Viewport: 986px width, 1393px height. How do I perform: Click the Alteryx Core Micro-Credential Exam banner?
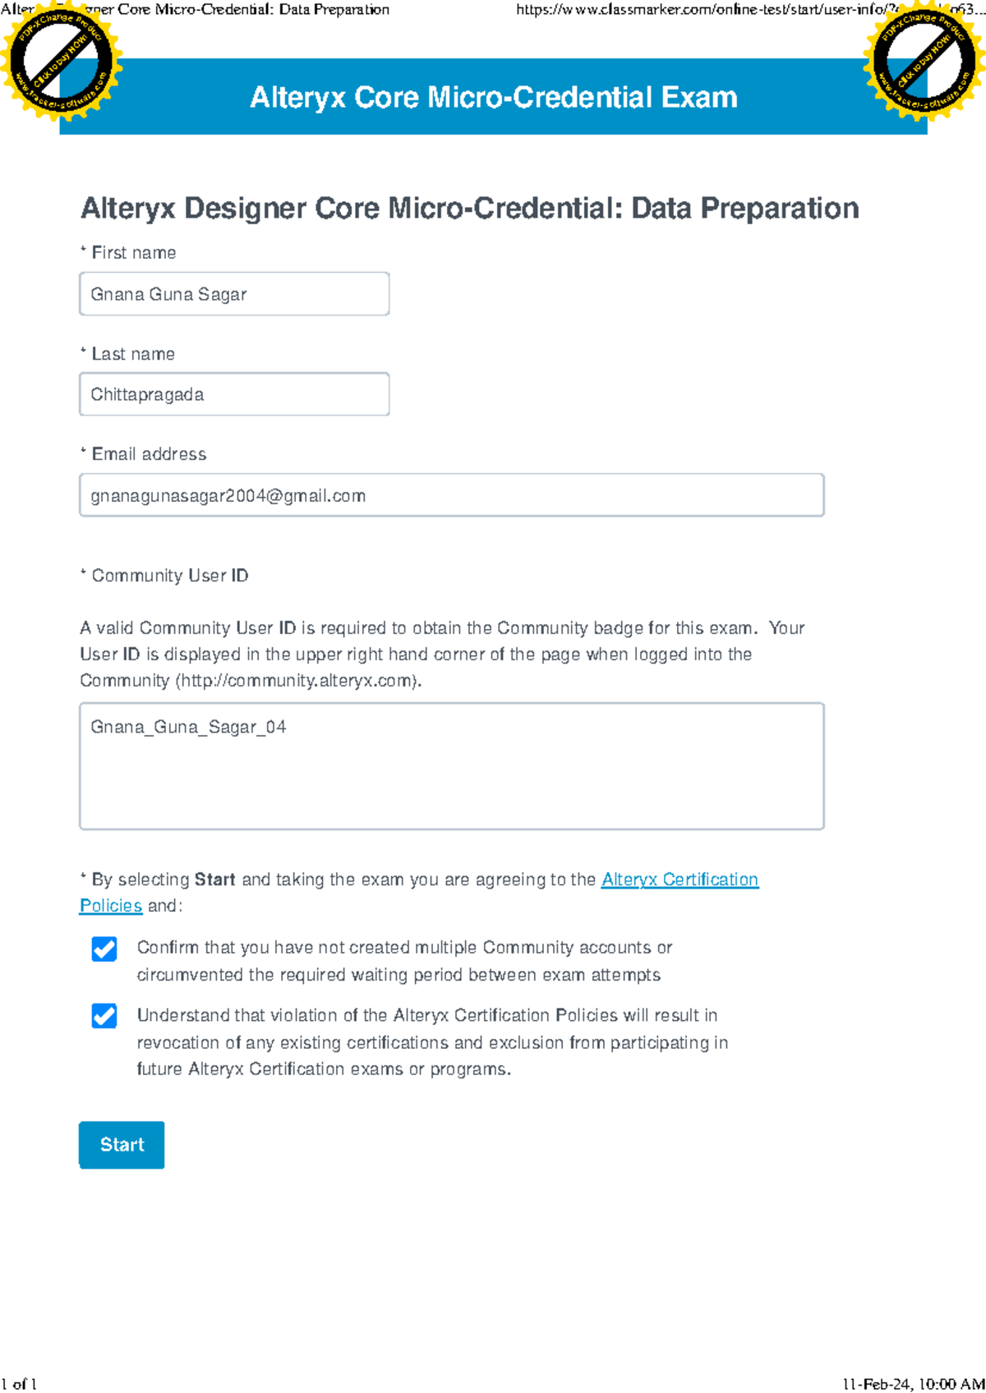coord(493,97)
